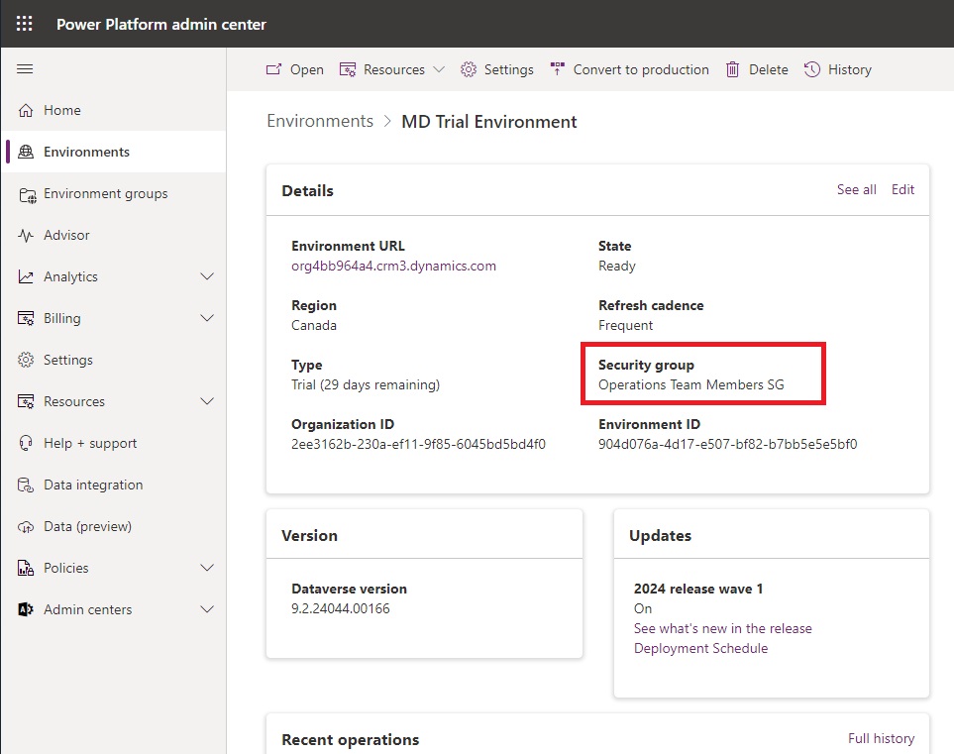The height and width of the screenshot is (754, 954).
Task: Click the Home icon in sidebar
Action: click(26, 110)
